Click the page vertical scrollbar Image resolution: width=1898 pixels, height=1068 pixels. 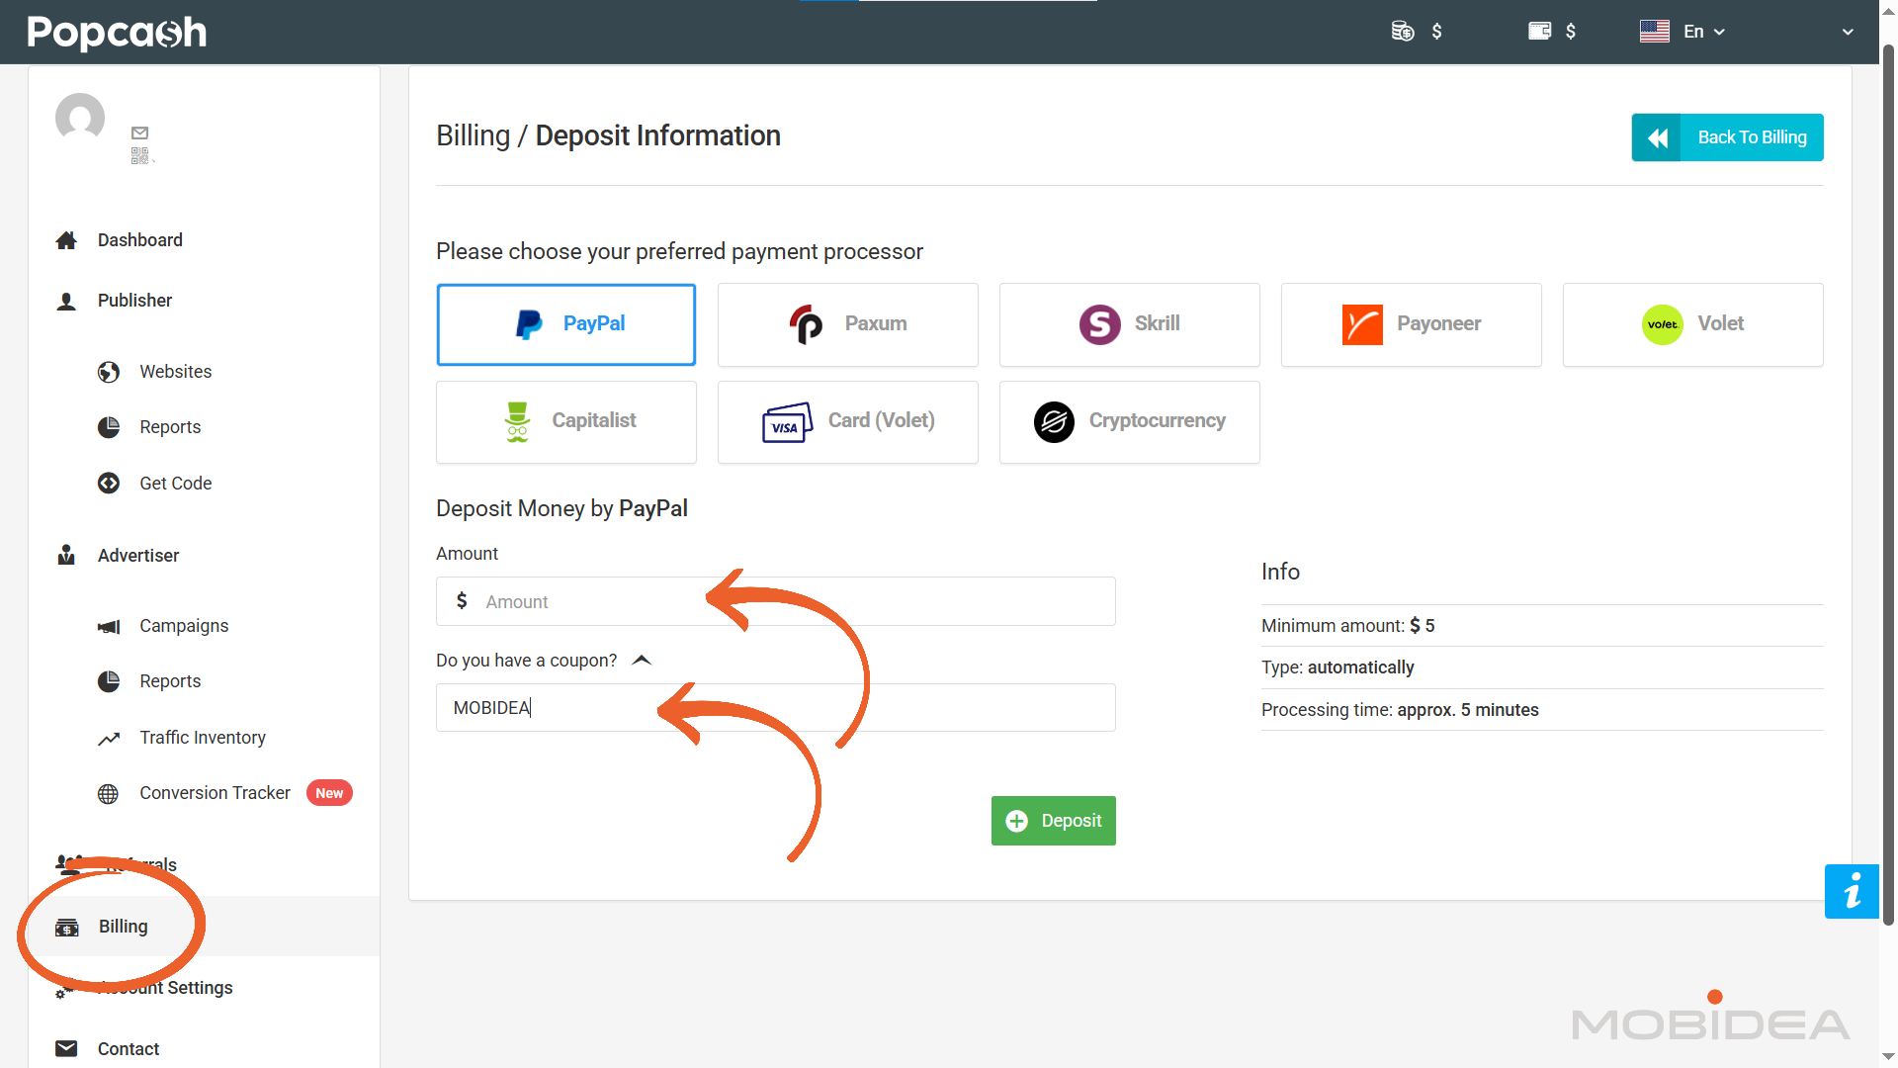click(1888, 485)
